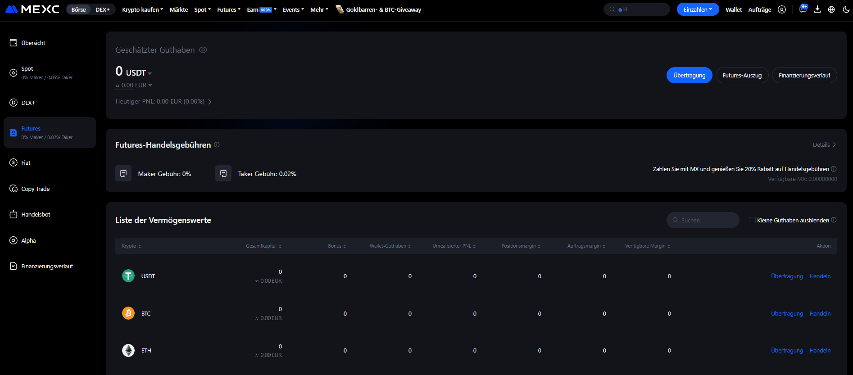Open the notifications message icon
This screenshot has width=853, height=375.
point(803,9)
